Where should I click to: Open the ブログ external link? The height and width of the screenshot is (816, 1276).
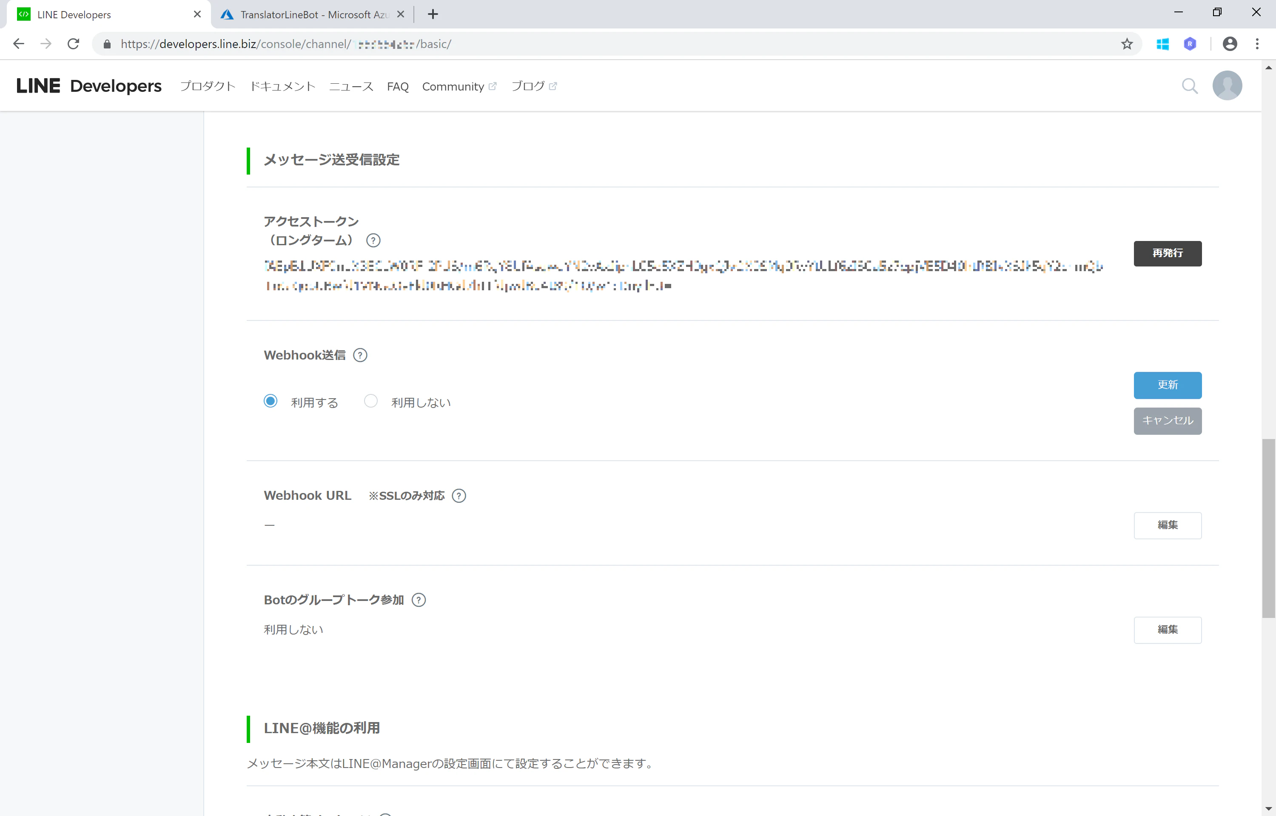click(x=534, y=86)
